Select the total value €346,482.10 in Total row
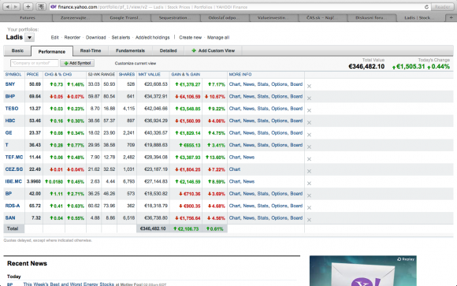This screenshot has width=457, height=286. coord(153,228)
